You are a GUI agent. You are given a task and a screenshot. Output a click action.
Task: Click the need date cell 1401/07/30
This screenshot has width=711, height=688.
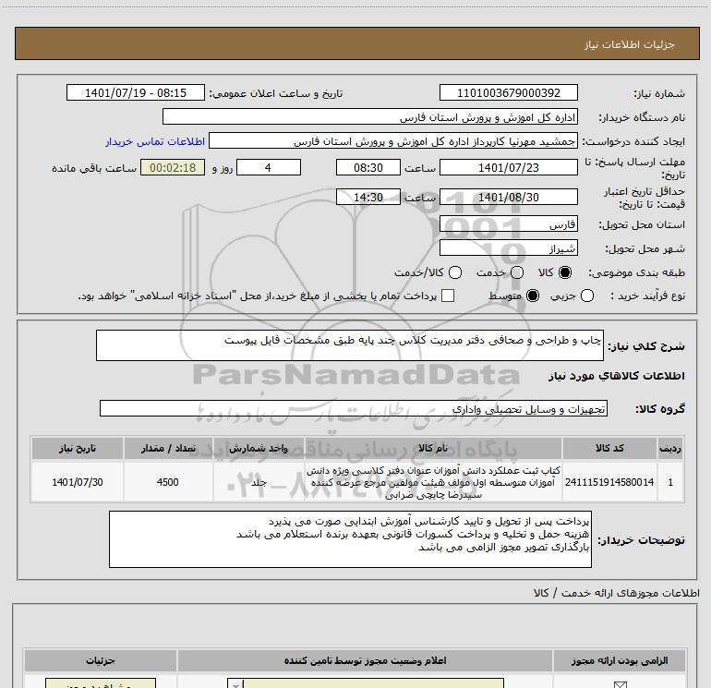[77, 482]
